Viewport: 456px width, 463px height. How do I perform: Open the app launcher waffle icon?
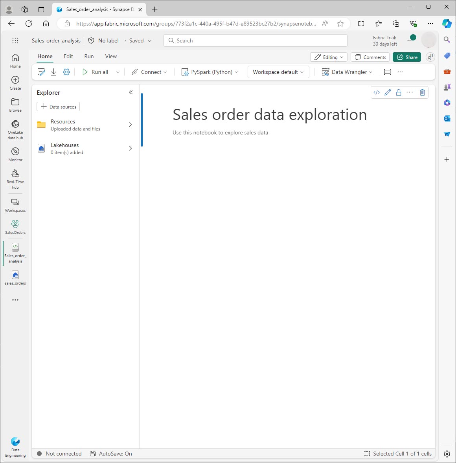15,40
